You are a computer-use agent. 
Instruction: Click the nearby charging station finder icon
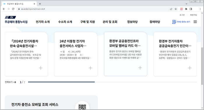coord(174,22)
